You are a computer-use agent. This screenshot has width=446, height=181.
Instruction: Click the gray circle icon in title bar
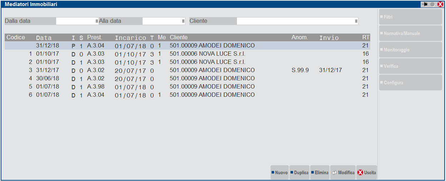(x=433, y=4)
